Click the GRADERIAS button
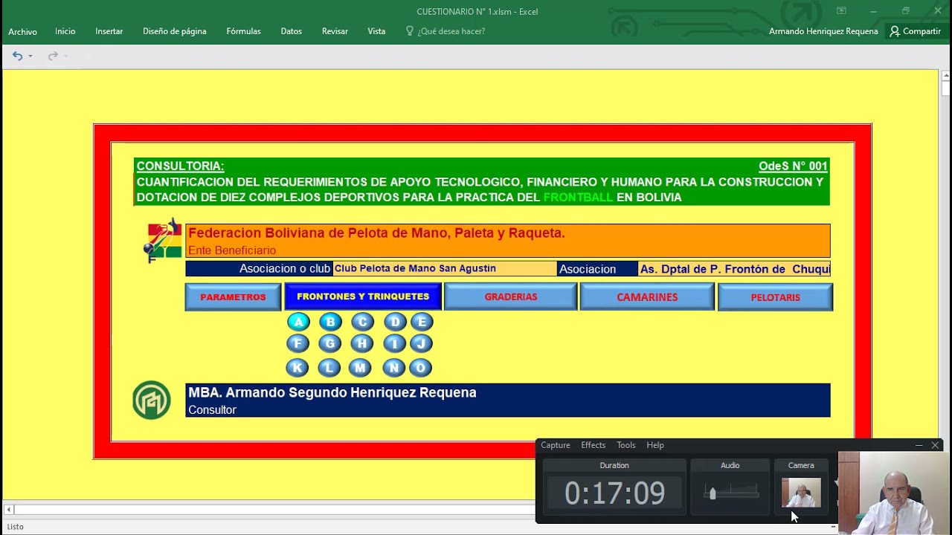Viewport: 952px width, 535px height. point(510,297)
